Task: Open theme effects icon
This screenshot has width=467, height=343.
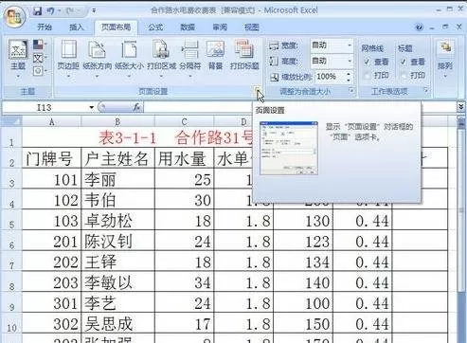Action: (39, 70)
